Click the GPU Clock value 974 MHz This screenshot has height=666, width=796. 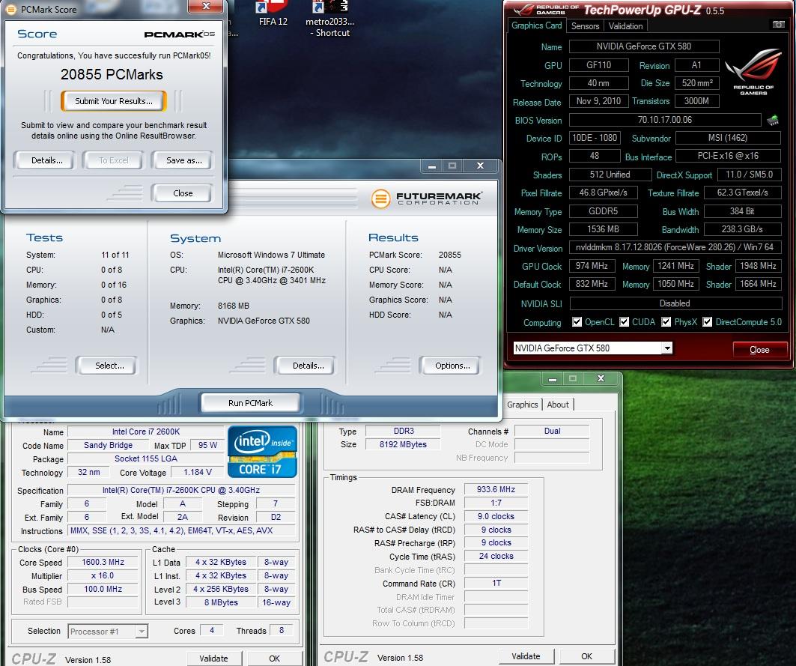point(592,266)
